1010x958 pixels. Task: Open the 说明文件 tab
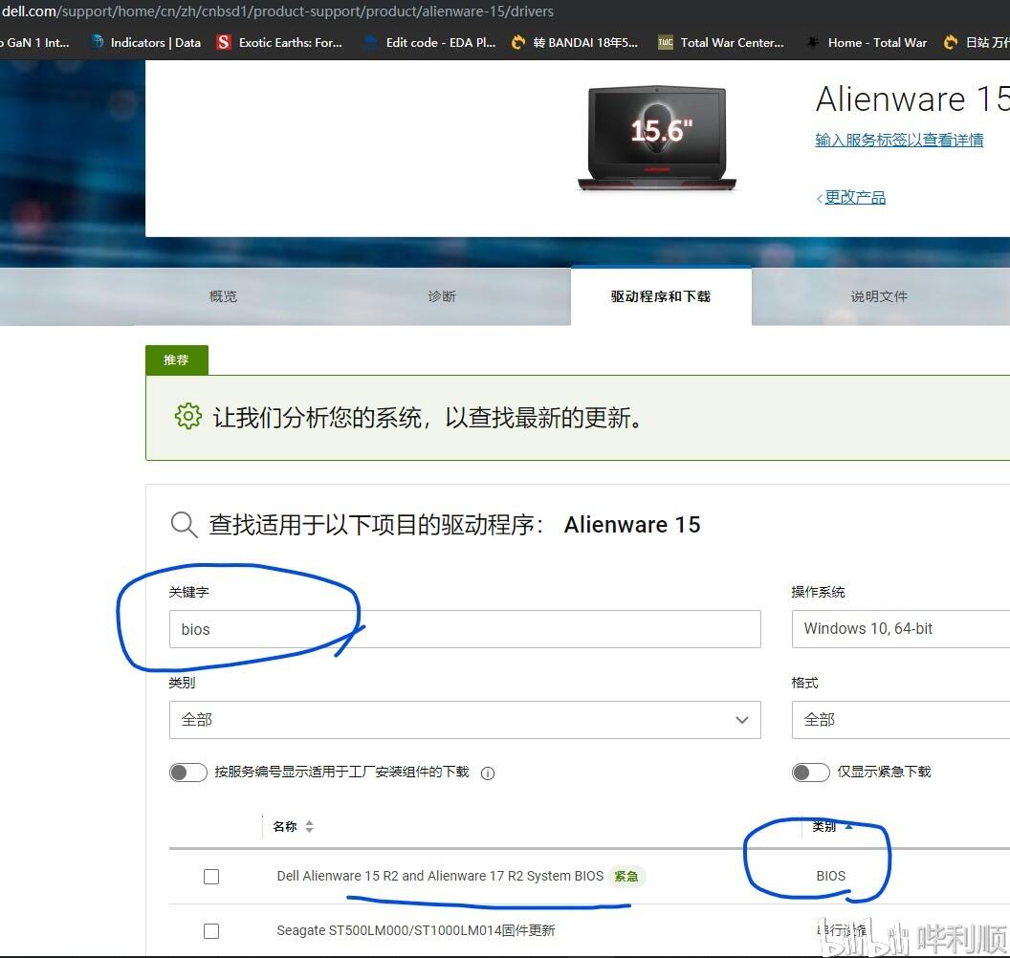879,296
